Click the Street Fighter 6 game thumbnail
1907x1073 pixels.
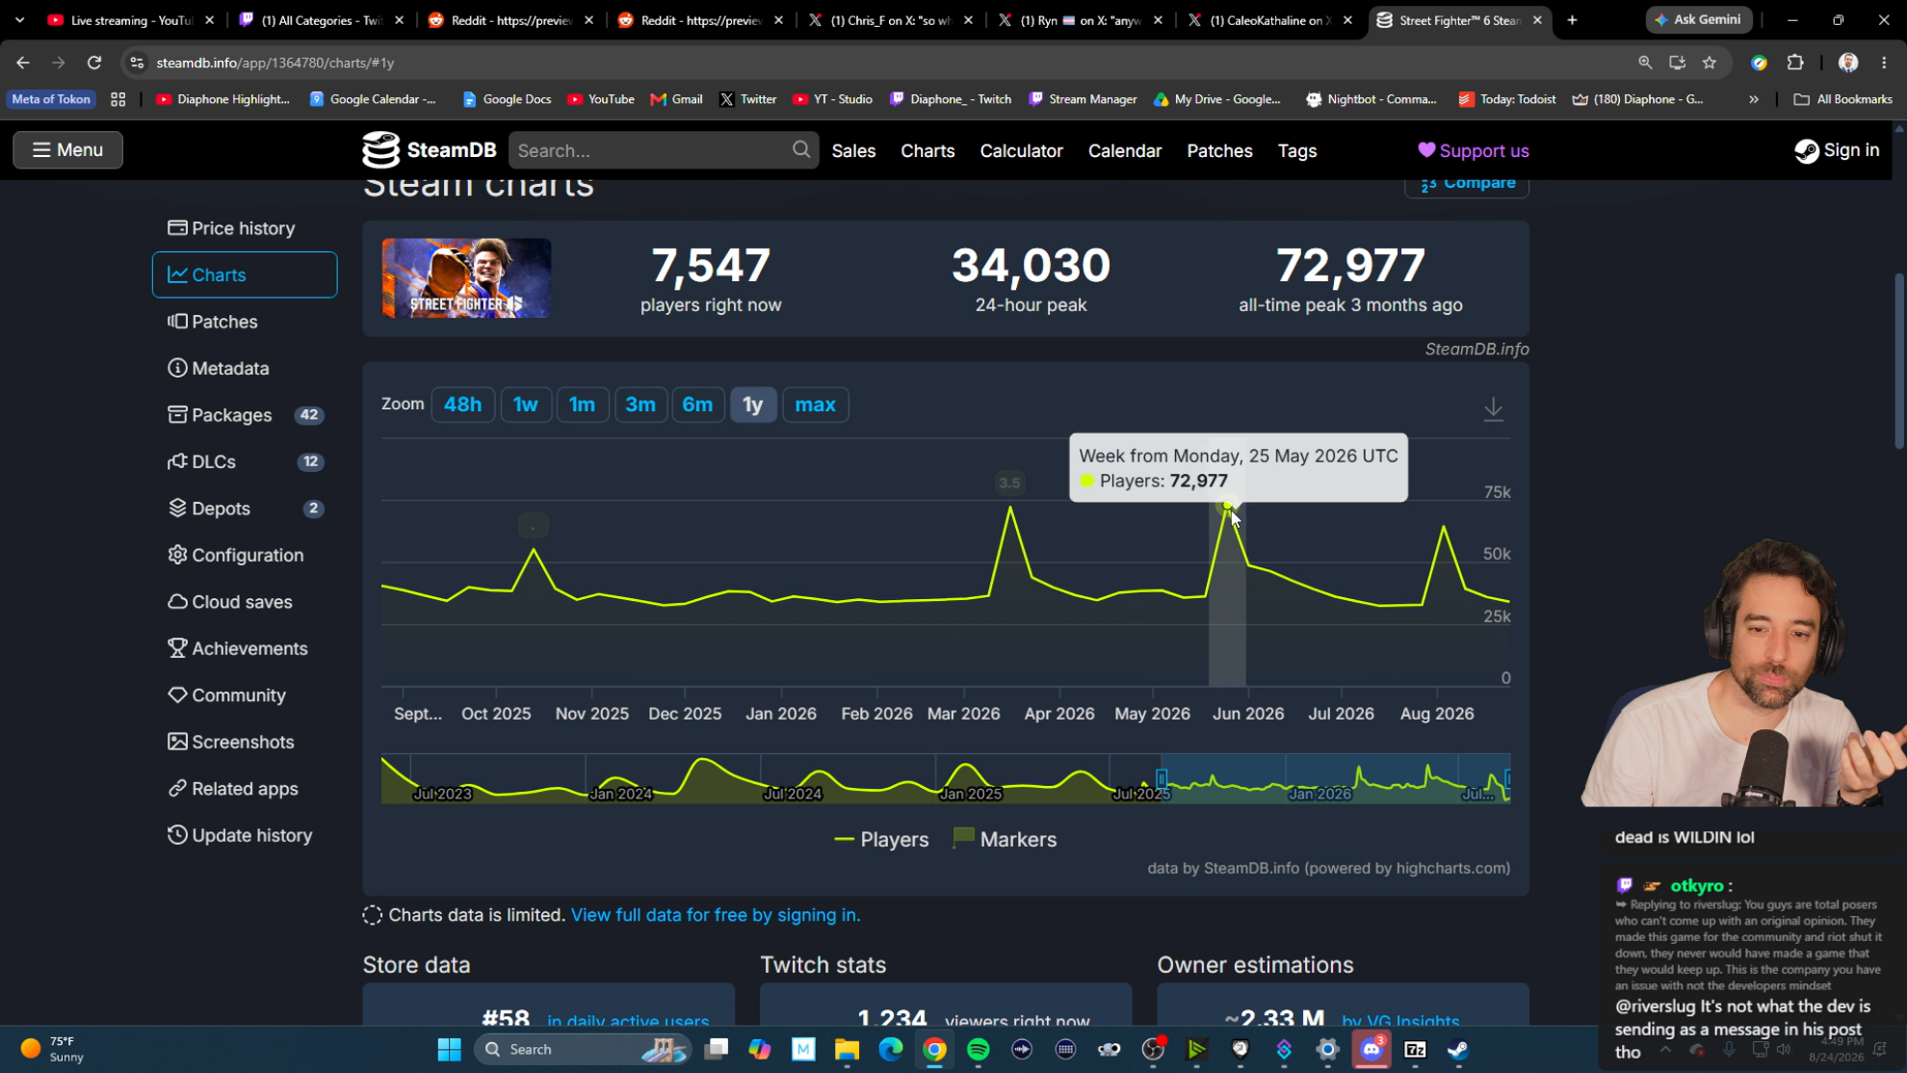466,278
